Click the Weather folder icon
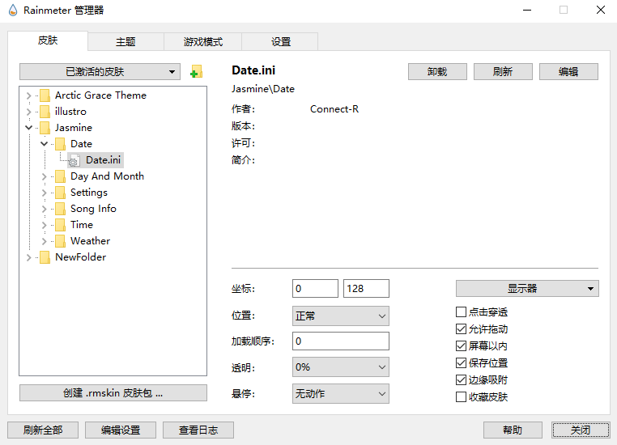The width and height of the screenshot is (617, 445). (x=60, y=241)
